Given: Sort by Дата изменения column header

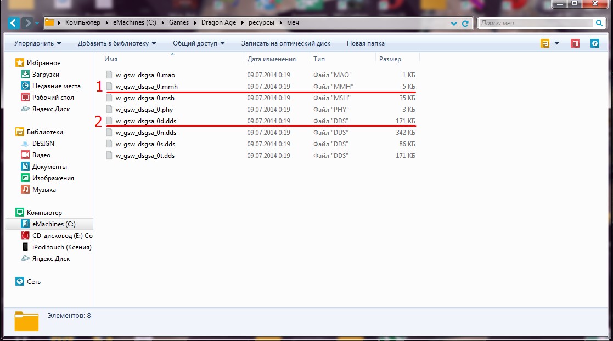Looking at the screenshot, I should (271, 59).
